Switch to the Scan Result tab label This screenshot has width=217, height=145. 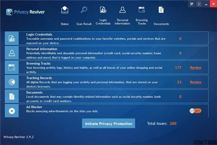pos(84,24)
